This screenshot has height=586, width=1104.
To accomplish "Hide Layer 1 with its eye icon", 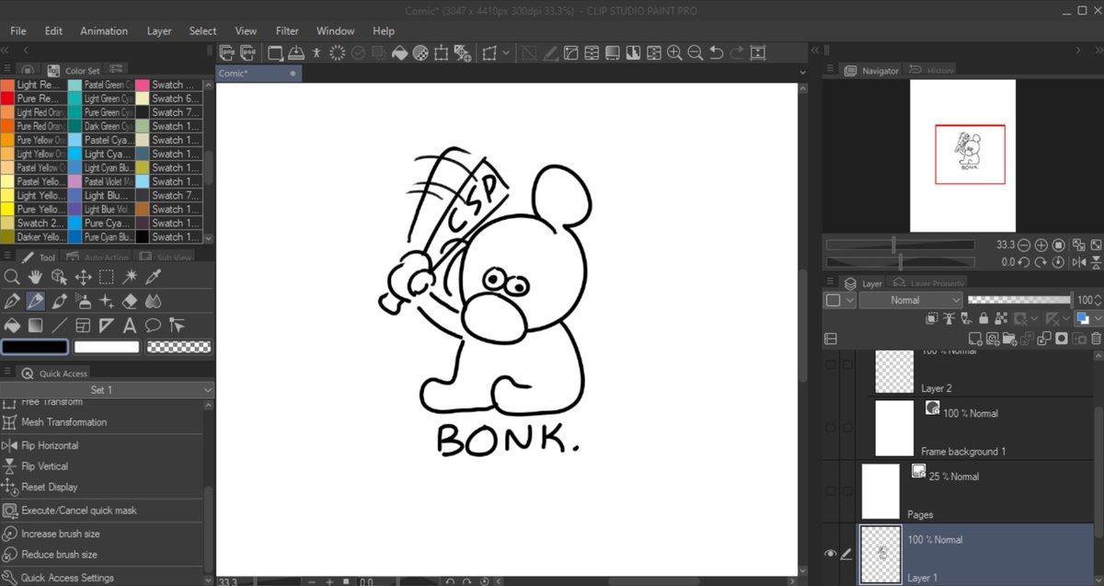I will (x=831, y=554).
